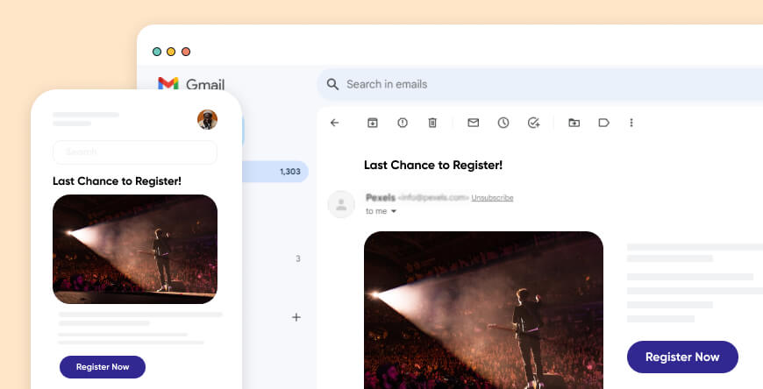
Task: Click the large Register Now button in the Gmail email
Action: point(682,357)
